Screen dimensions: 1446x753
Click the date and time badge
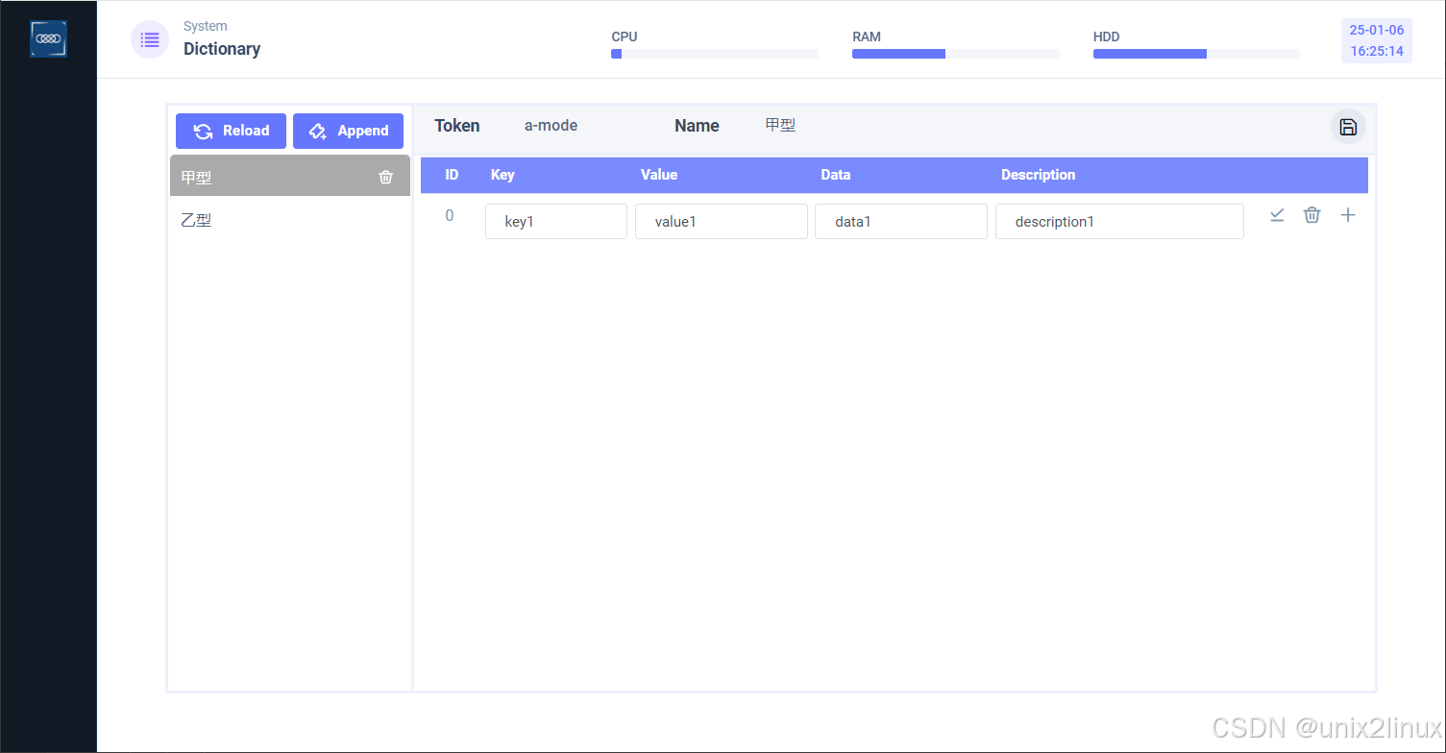tap(1377, 40)
